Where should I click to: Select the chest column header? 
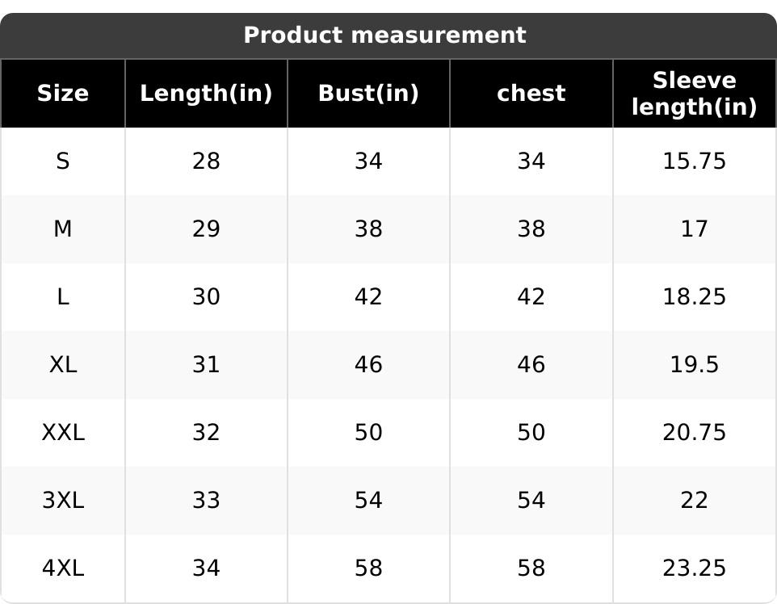point(531,94)
